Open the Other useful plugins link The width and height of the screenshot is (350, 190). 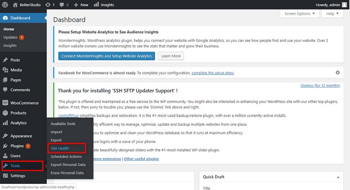click(x=141, y=159)
